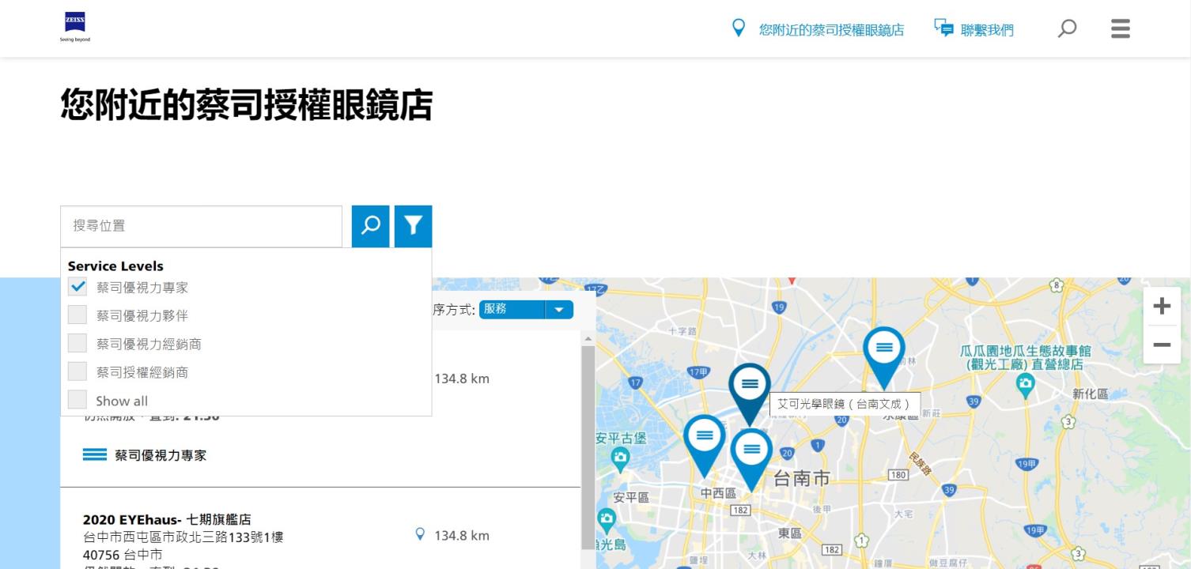1191x569 pixels.
Task: Click 蔡司優視力專家 service level badge in list
Action: point(145,455)
